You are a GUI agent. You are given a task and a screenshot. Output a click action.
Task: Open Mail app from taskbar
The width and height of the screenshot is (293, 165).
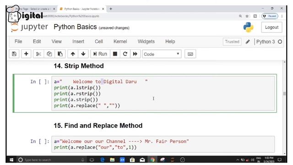click(142, 160)
